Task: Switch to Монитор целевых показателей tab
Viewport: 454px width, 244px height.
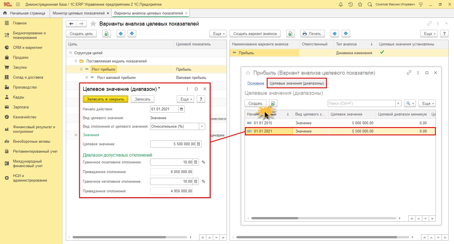Action: point(79,13)
